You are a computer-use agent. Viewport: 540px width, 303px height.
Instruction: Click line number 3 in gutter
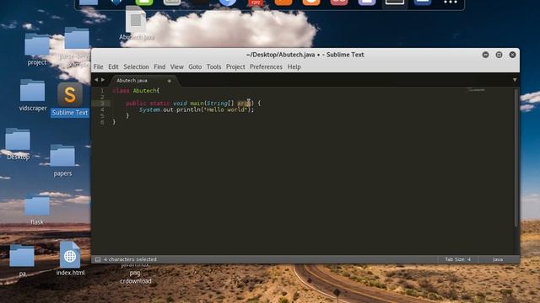102,103
